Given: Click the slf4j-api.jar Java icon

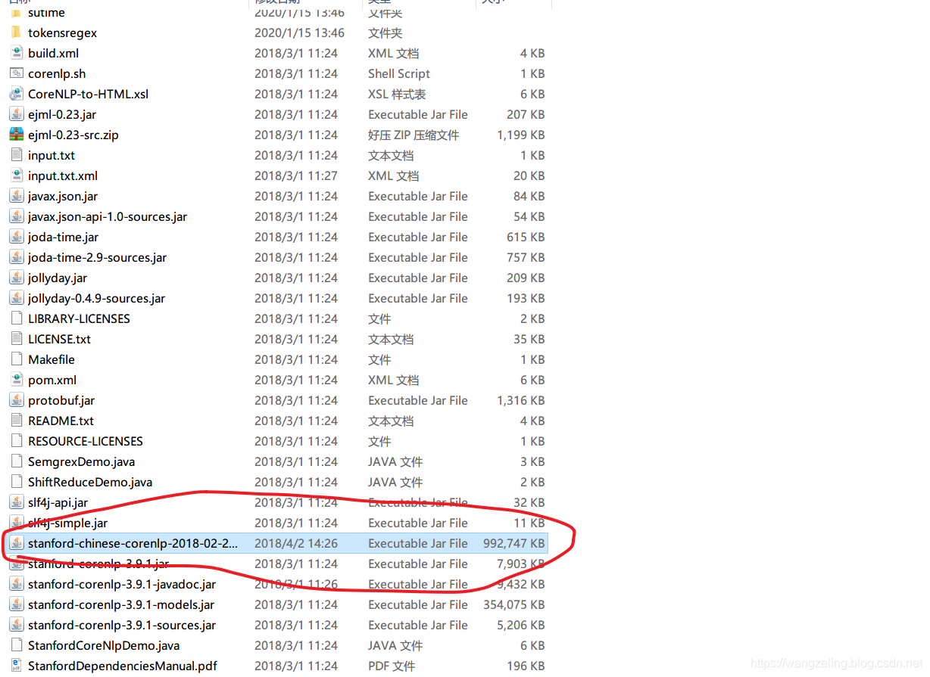Looking at the screenshot, I should pos(16,502).
